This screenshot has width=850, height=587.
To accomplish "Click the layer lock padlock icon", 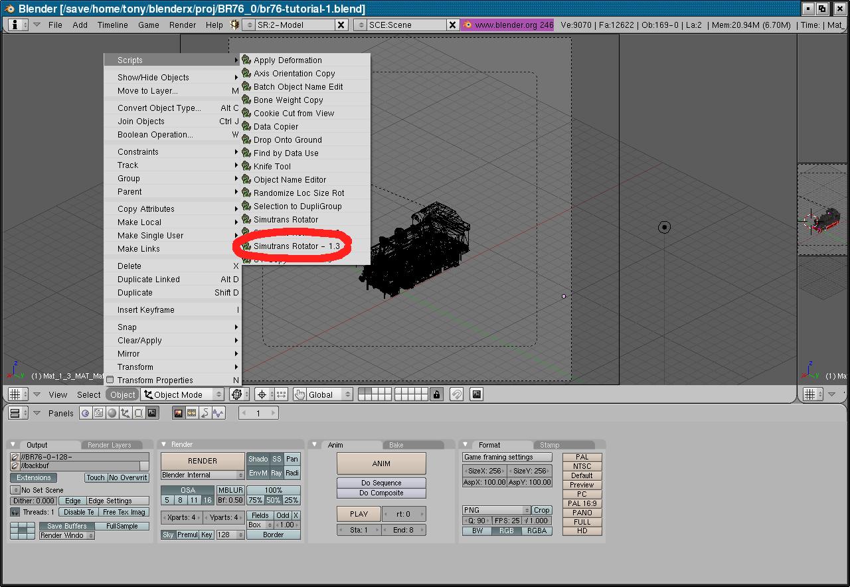I will (x=436, y=394).
